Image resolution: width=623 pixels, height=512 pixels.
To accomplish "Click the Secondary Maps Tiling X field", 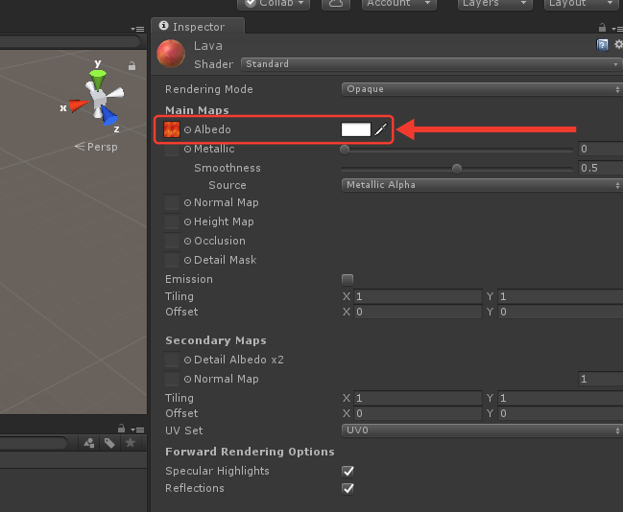I will [x=418, y=398].
